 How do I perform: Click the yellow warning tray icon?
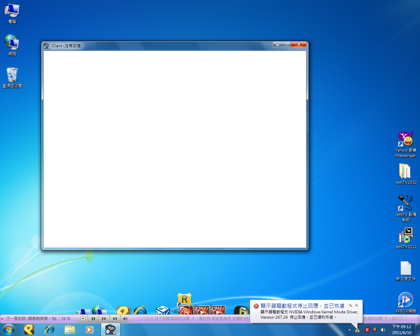(x=357, y=330)
